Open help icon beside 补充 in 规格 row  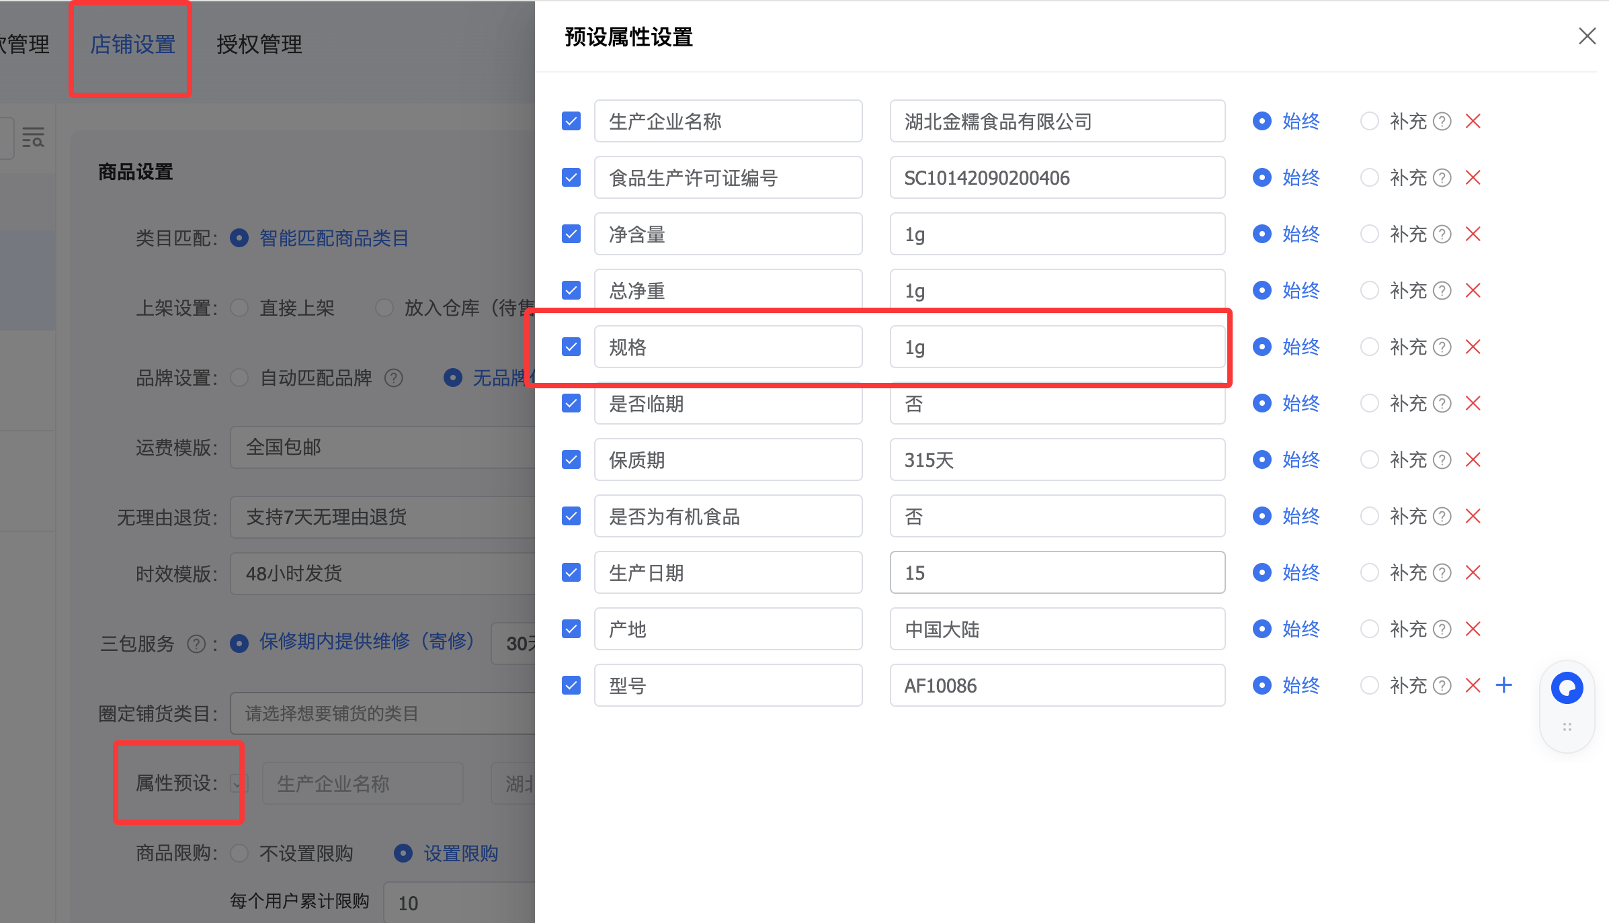point(1442,347)
